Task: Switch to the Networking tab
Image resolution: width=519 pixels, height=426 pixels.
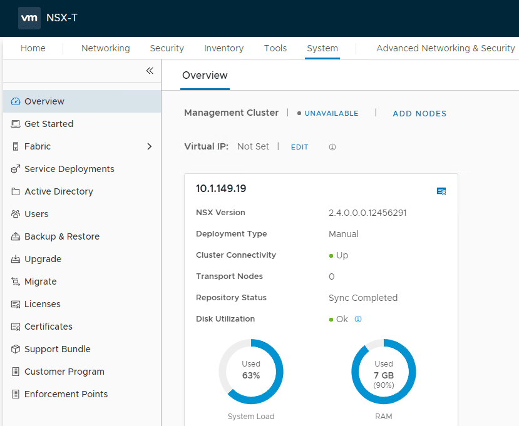Action: coord(105,48)
